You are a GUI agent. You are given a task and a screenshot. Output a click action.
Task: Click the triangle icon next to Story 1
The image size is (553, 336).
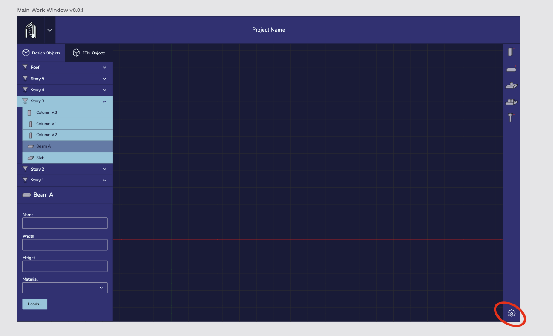(26, 180)
